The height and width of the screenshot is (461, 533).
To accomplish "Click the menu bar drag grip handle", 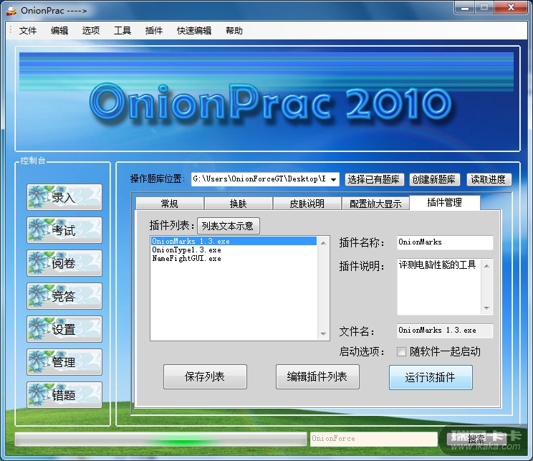I will click(11, 31).
